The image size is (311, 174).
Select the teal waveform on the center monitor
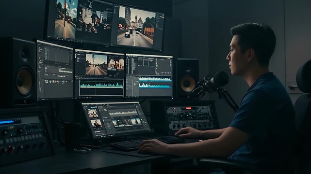tap(101, 86)
